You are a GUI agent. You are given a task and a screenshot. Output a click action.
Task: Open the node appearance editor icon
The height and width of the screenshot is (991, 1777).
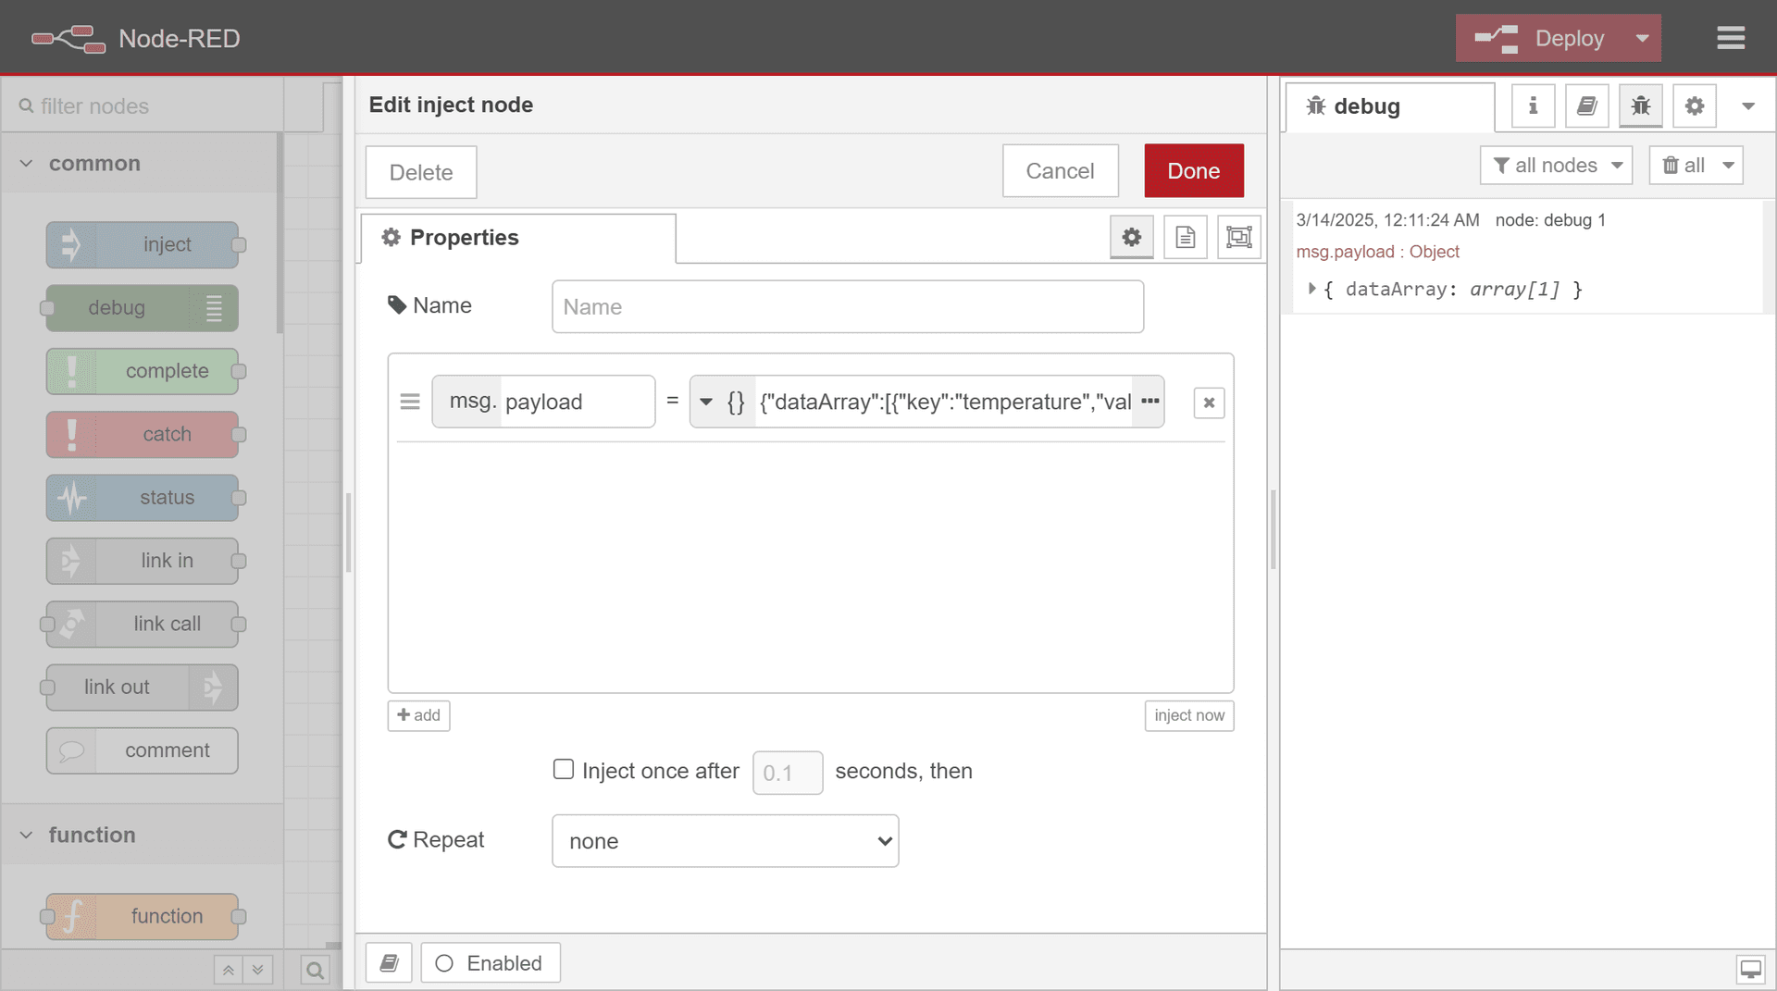click(x=1238, y=237)
